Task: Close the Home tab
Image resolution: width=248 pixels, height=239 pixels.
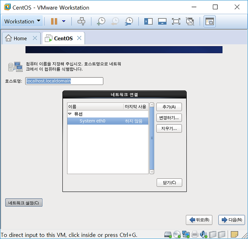Action: 35,38
